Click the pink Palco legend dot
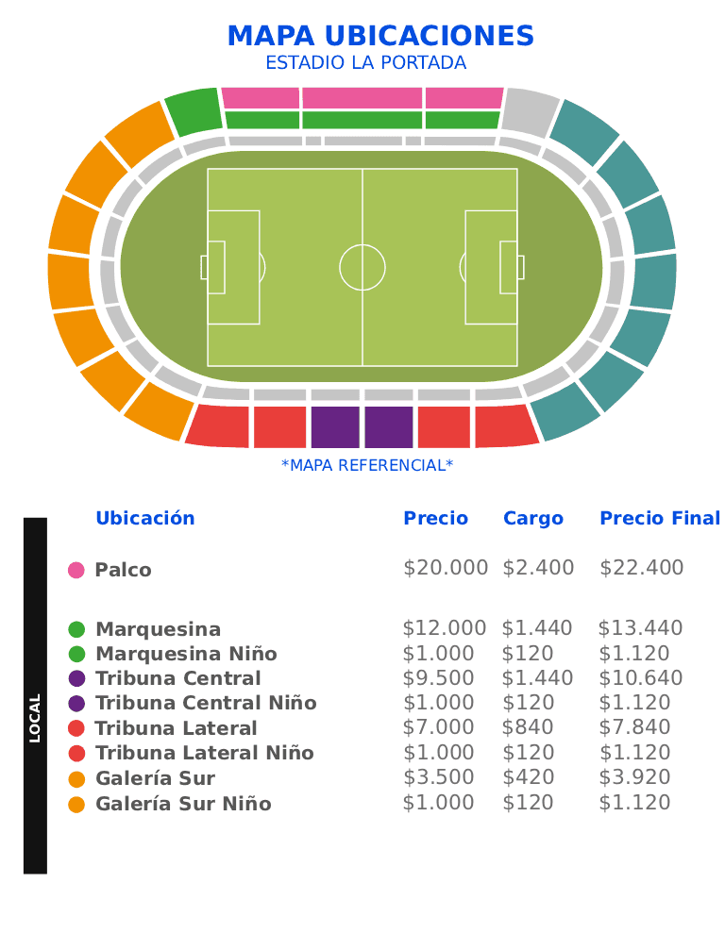725x933 pixels. click(76, 570)
